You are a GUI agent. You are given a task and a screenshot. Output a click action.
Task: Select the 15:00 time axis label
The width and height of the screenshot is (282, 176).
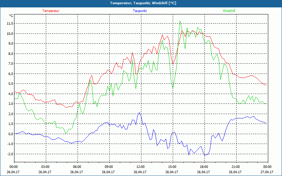(172, 167)
